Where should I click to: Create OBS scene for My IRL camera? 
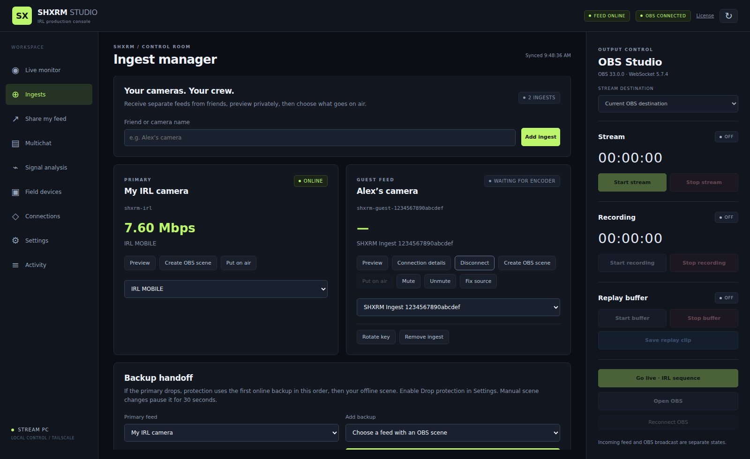pos(188,263)
